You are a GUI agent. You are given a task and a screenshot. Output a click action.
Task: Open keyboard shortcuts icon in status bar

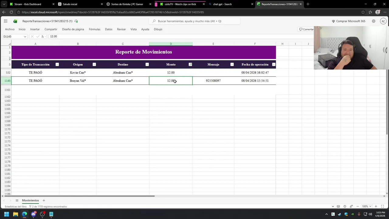click(338, 207)
